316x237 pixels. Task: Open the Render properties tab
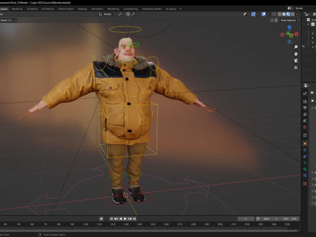(305, 101)
